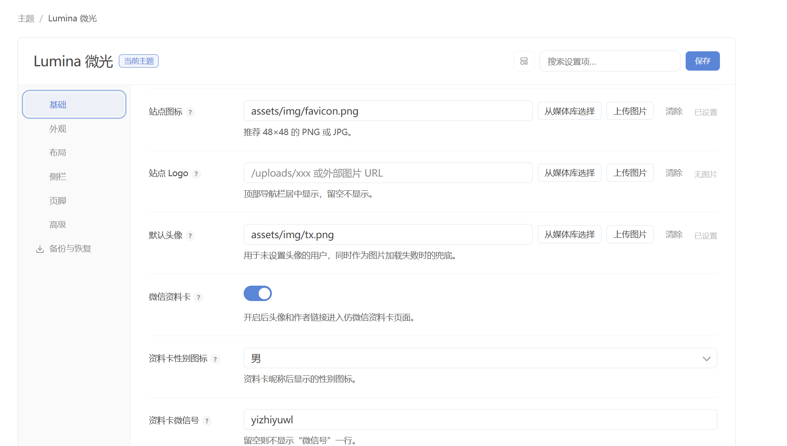Open the 页脚 settings tab

pyautogui.click(x=74, y=201)
